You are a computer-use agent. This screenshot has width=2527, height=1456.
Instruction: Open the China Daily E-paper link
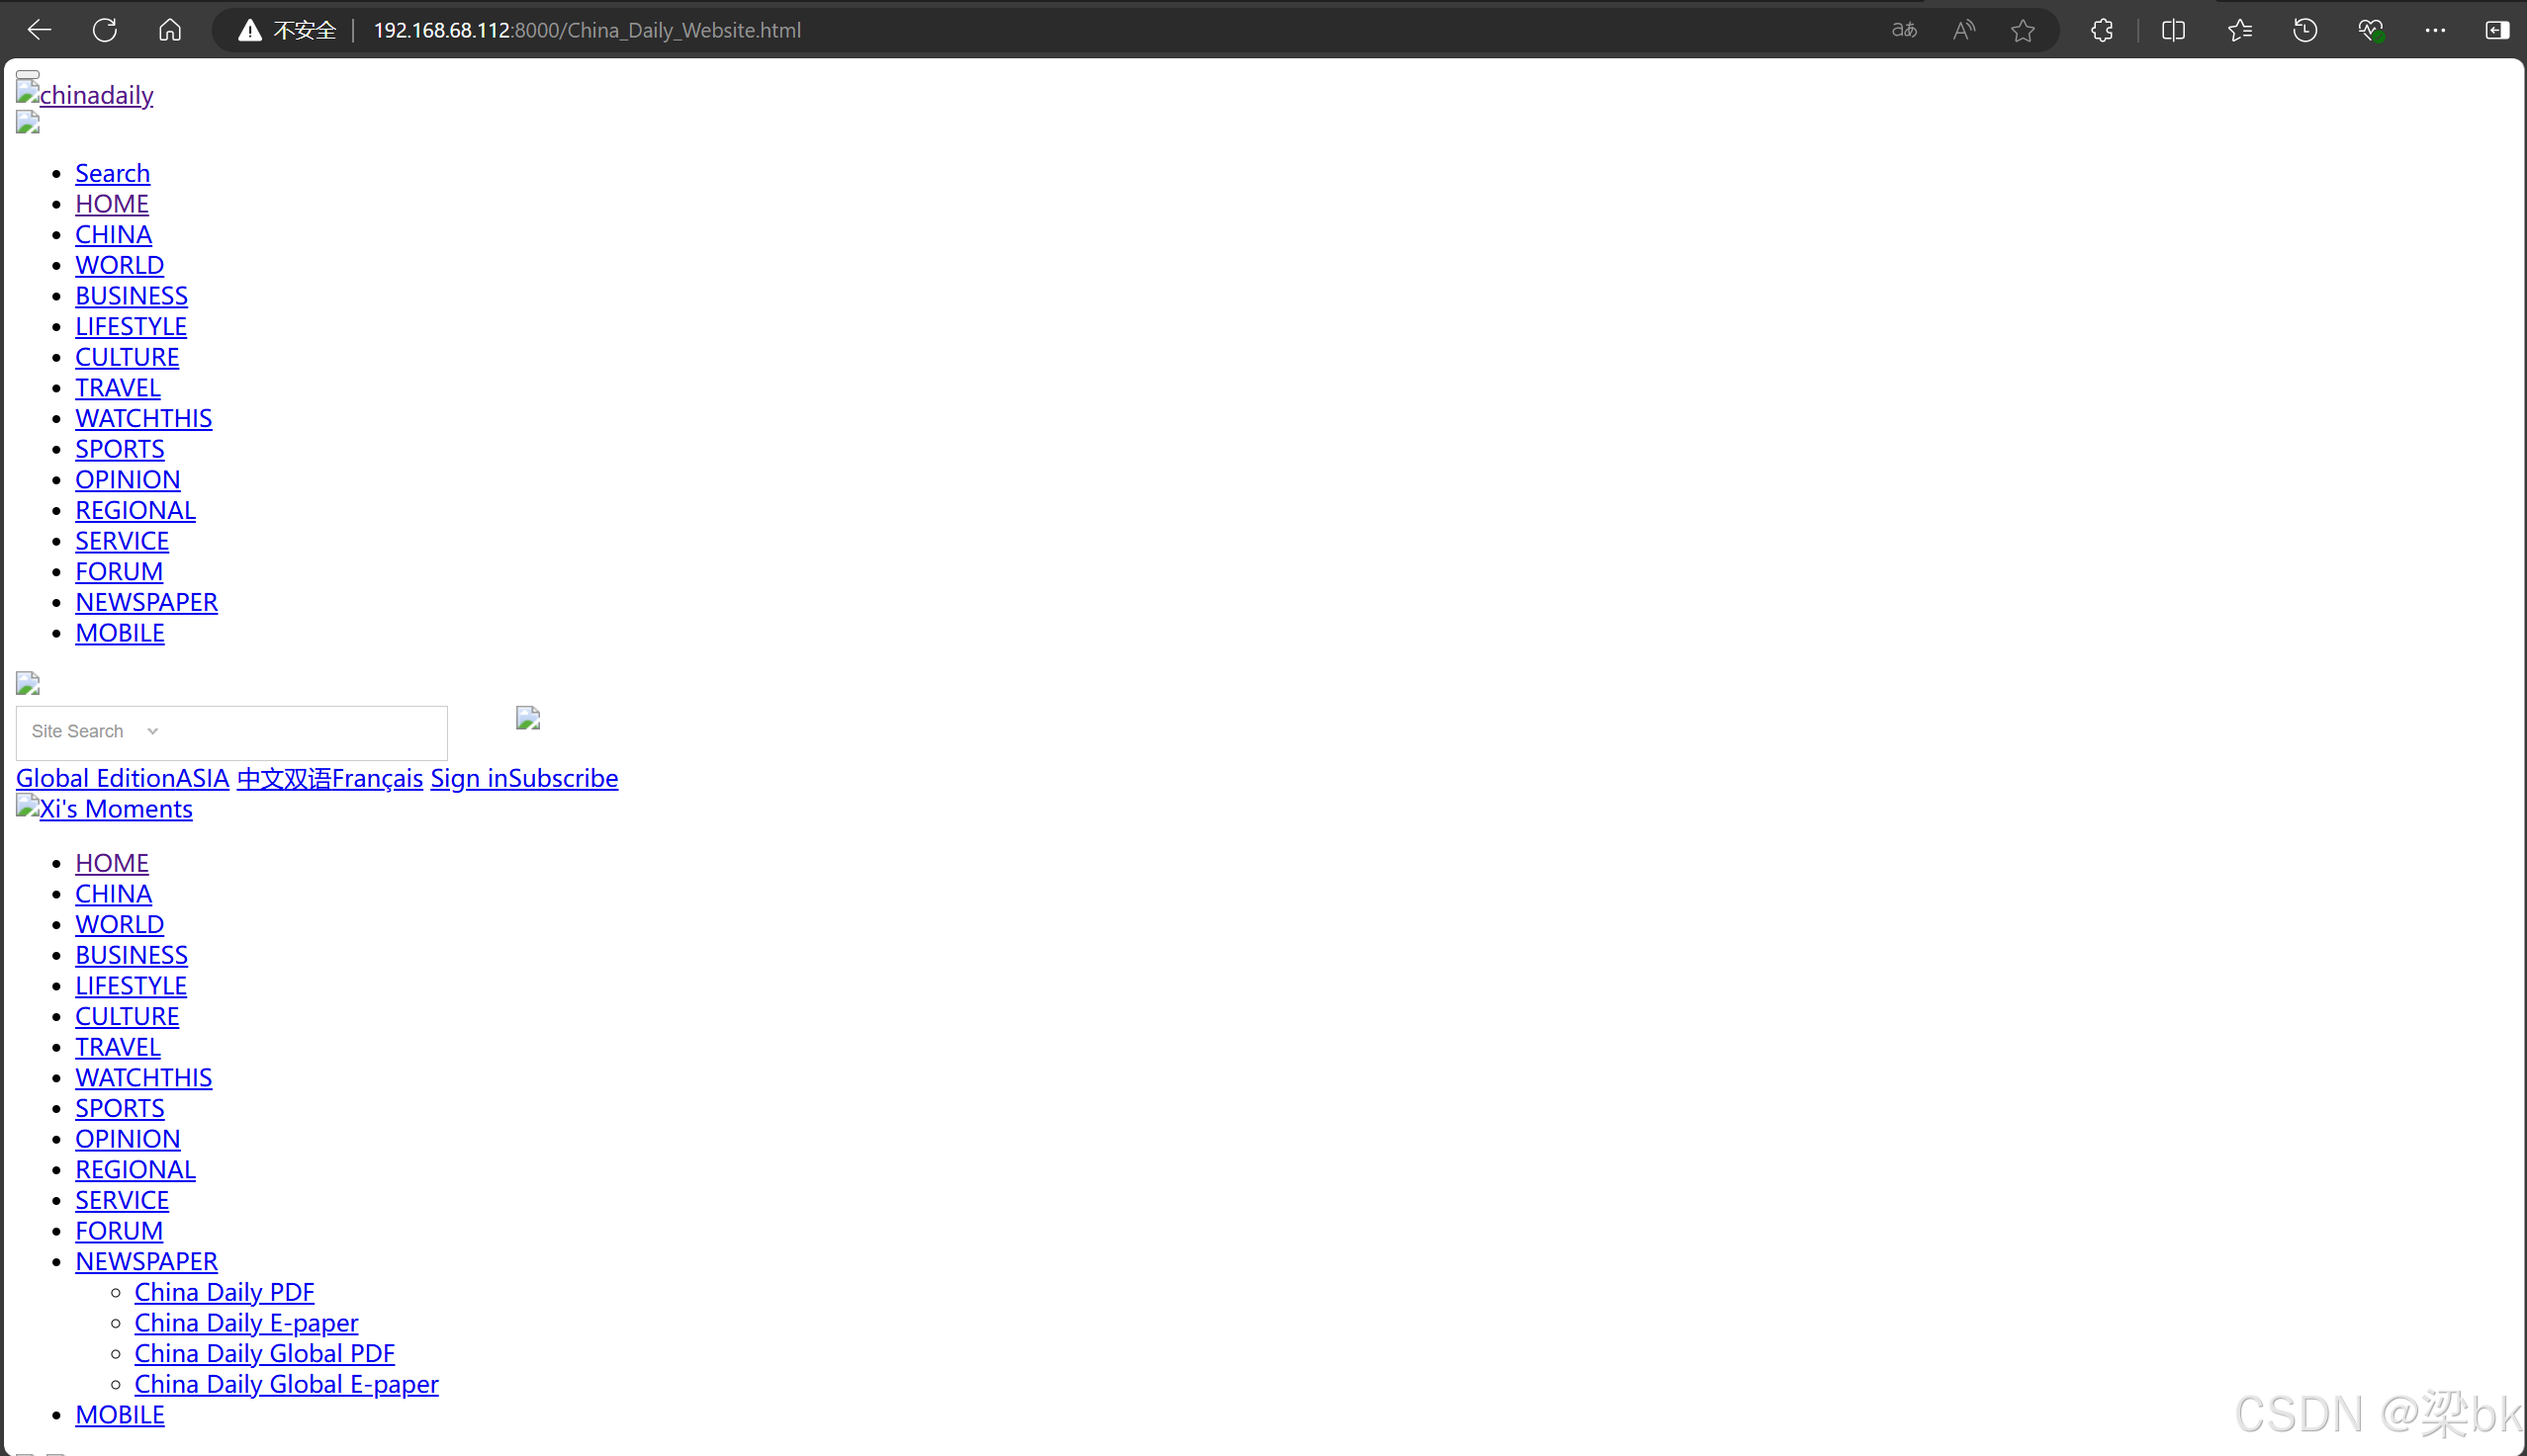(246, 1323)
